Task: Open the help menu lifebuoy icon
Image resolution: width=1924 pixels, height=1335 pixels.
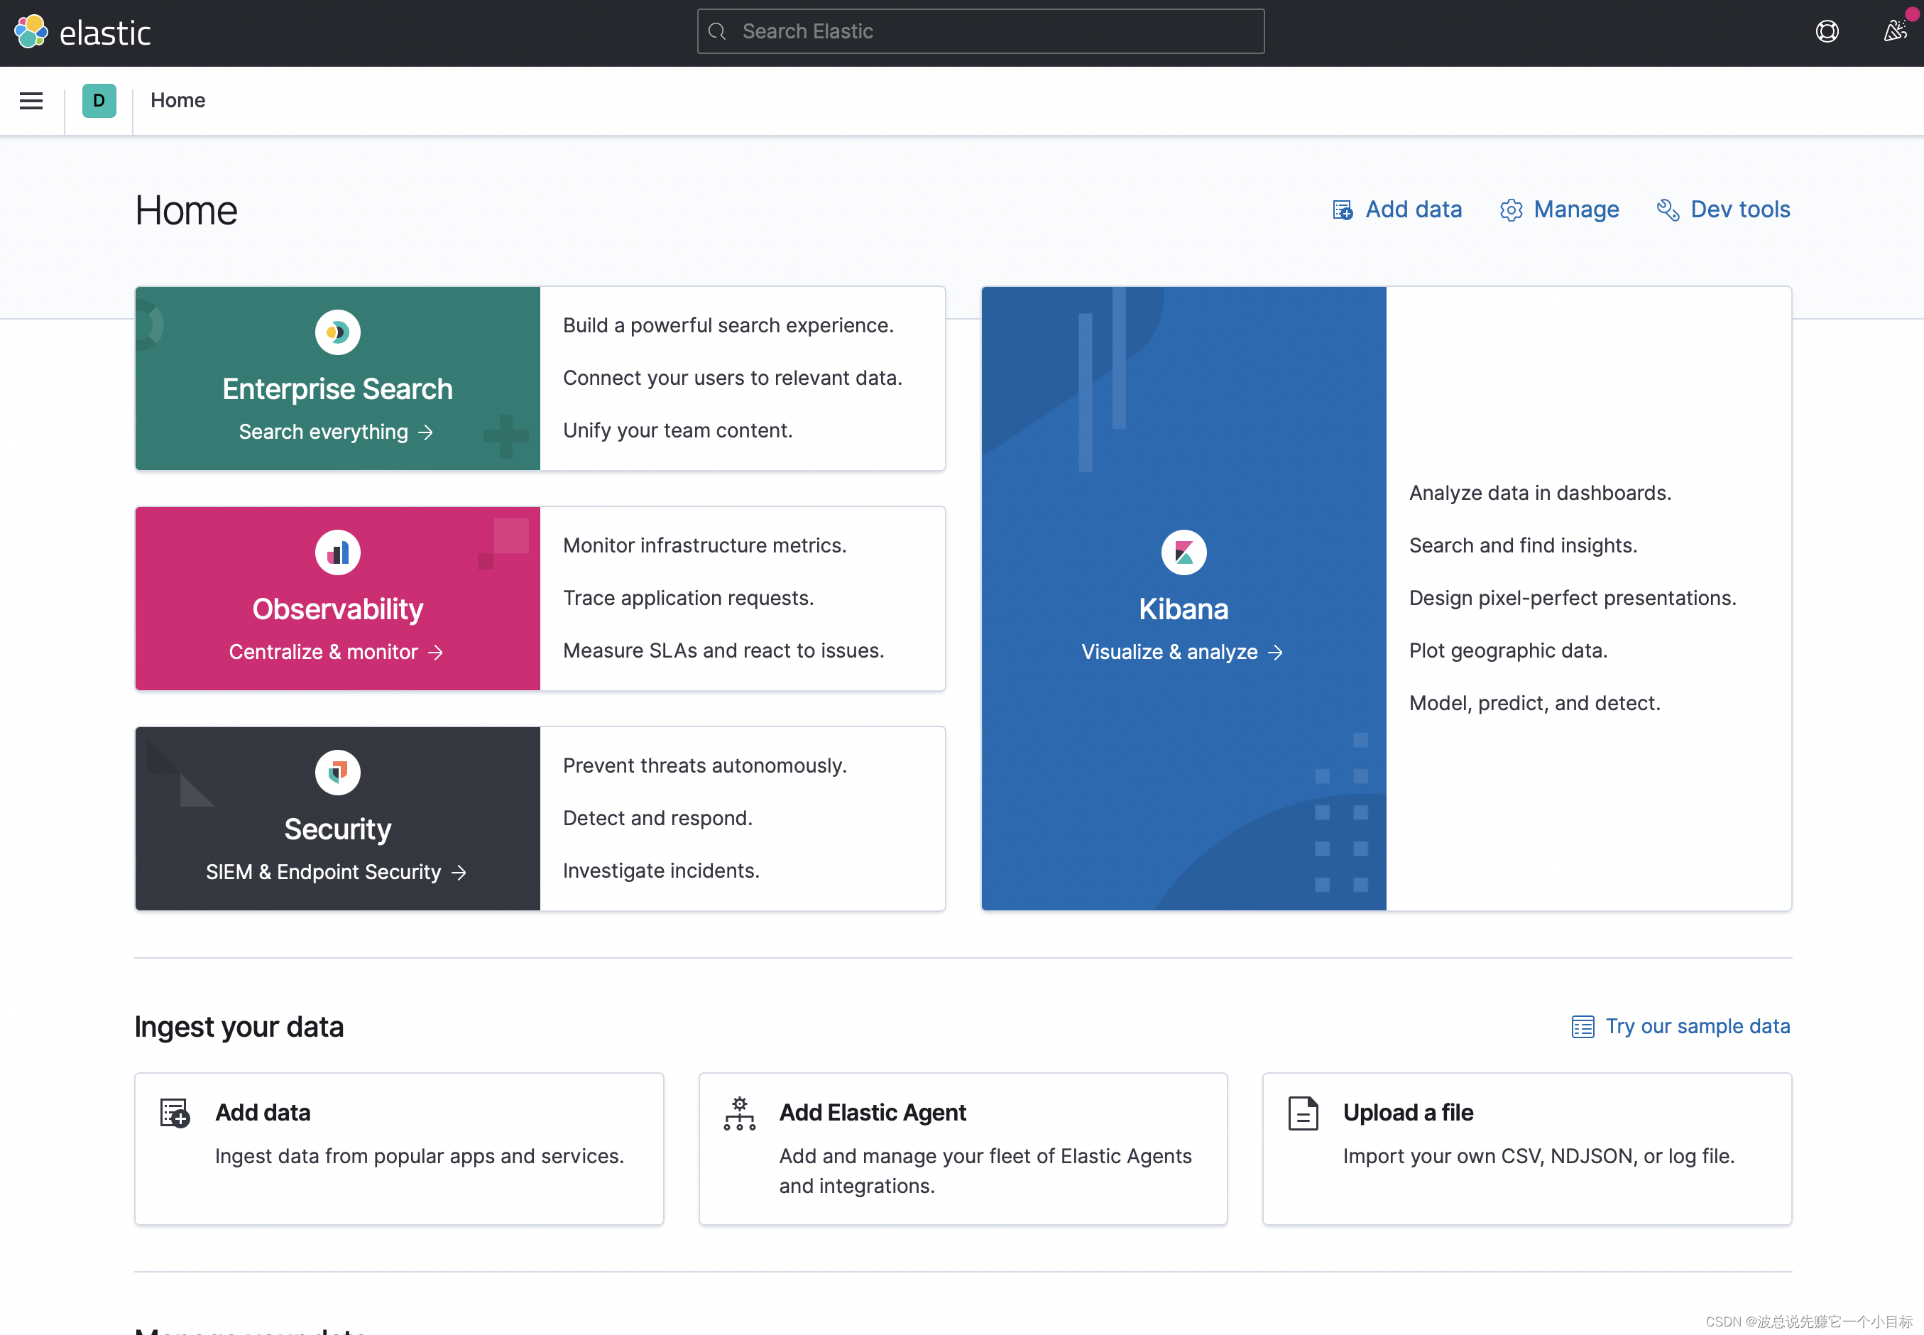Action: pos(1827,32)
